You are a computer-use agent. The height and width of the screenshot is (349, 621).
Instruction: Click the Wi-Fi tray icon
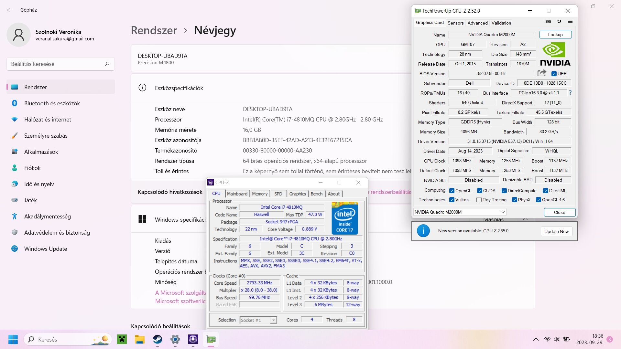tap(547, 339)
